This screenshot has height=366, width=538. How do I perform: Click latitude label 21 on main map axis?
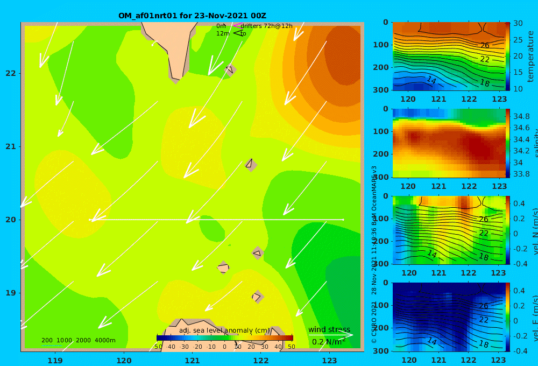(11, 146)
